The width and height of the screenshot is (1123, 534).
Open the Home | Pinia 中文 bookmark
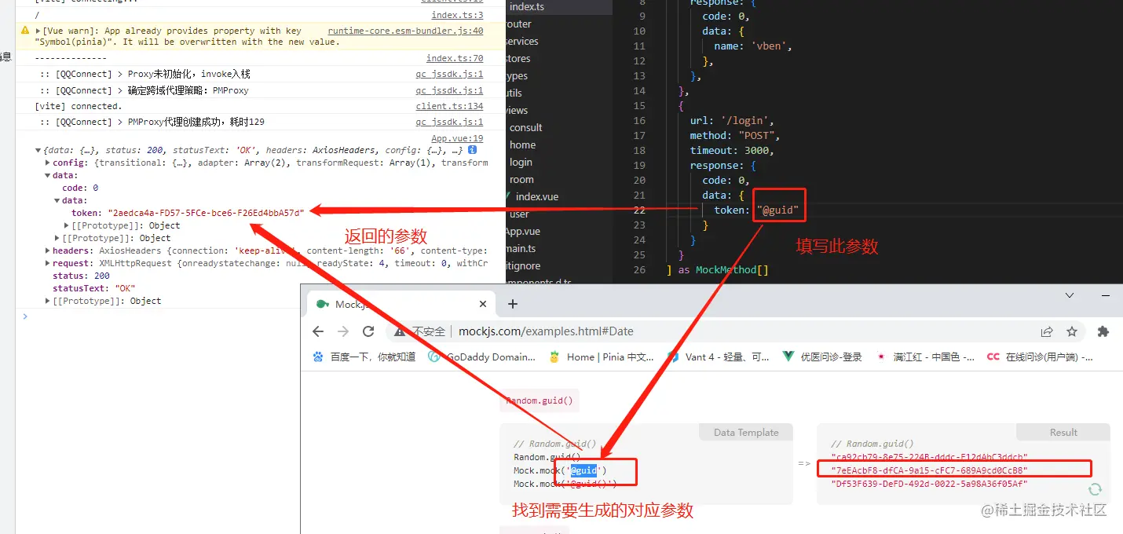click(x=602, y=357)
